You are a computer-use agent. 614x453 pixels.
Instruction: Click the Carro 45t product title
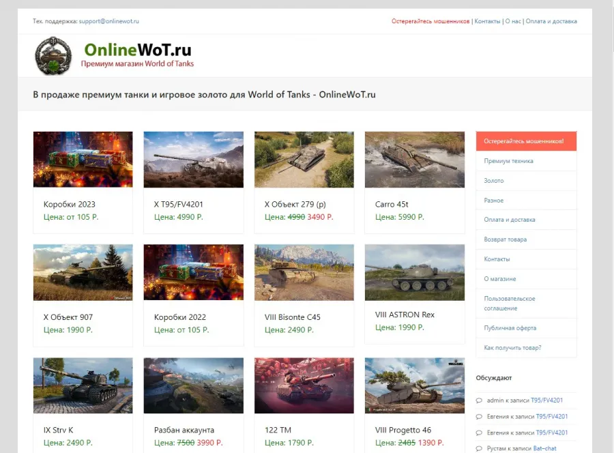coord(392,205)
